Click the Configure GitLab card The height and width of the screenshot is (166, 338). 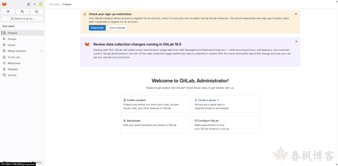point(226,124)
